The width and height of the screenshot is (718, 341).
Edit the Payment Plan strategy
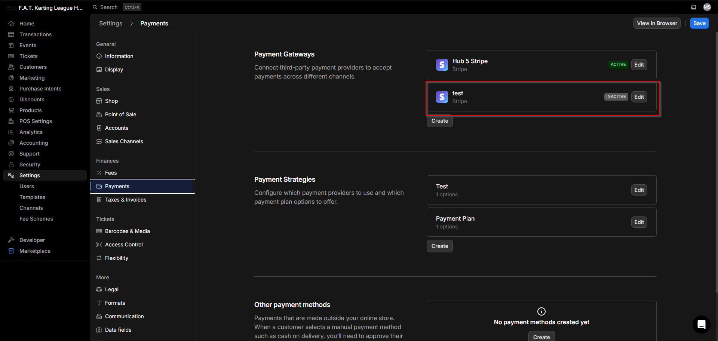click(x=639, y=222)
